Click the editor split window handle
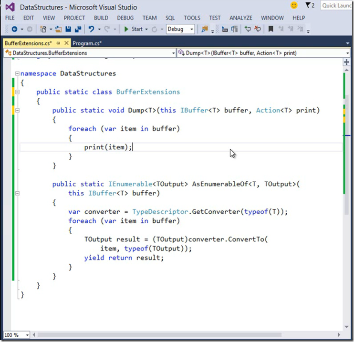The width and height of the screenshot is (354, 342). [346, 62]
